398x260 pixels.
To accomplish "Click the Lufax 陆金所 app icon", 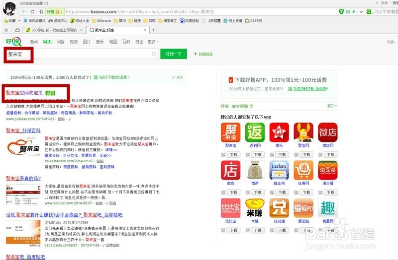I will click(x=279, y=170).
